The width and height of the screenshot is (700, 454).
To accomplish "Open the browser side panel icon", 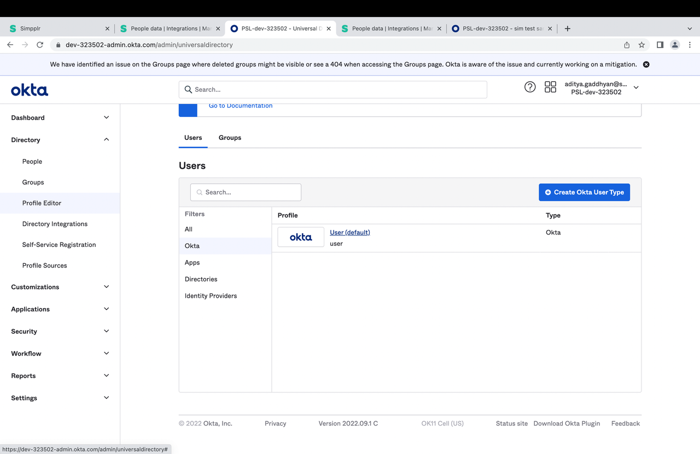I will [x=660, y=45].
